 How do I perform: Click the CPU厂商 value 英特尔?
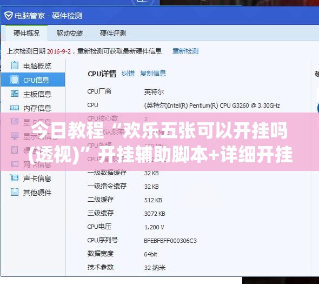click(154, 92)
